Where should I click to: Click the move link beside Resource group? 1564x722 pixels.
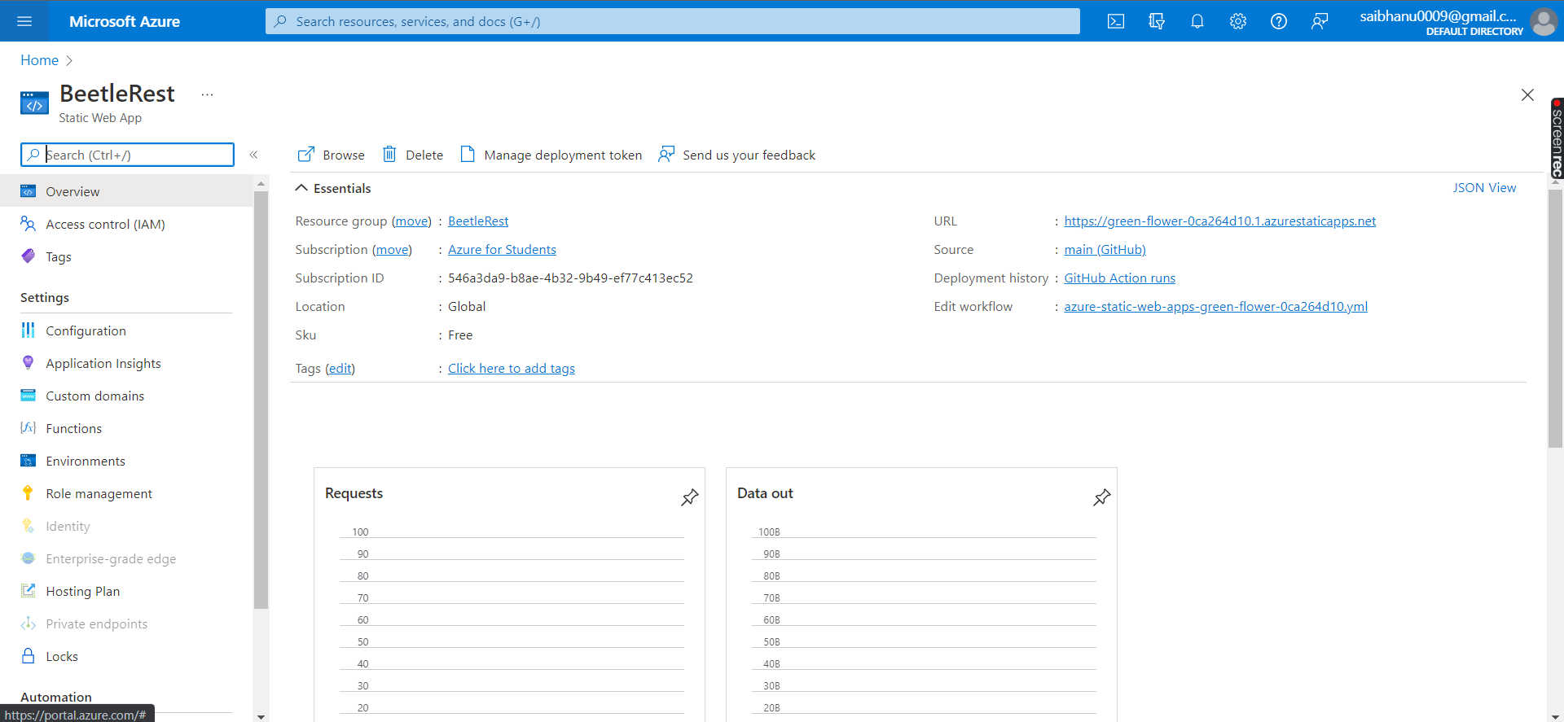[411, 221]
